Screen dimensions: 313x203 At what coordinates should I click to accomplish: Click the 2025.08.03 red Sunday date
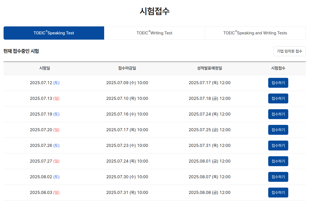tap(45, 192)
